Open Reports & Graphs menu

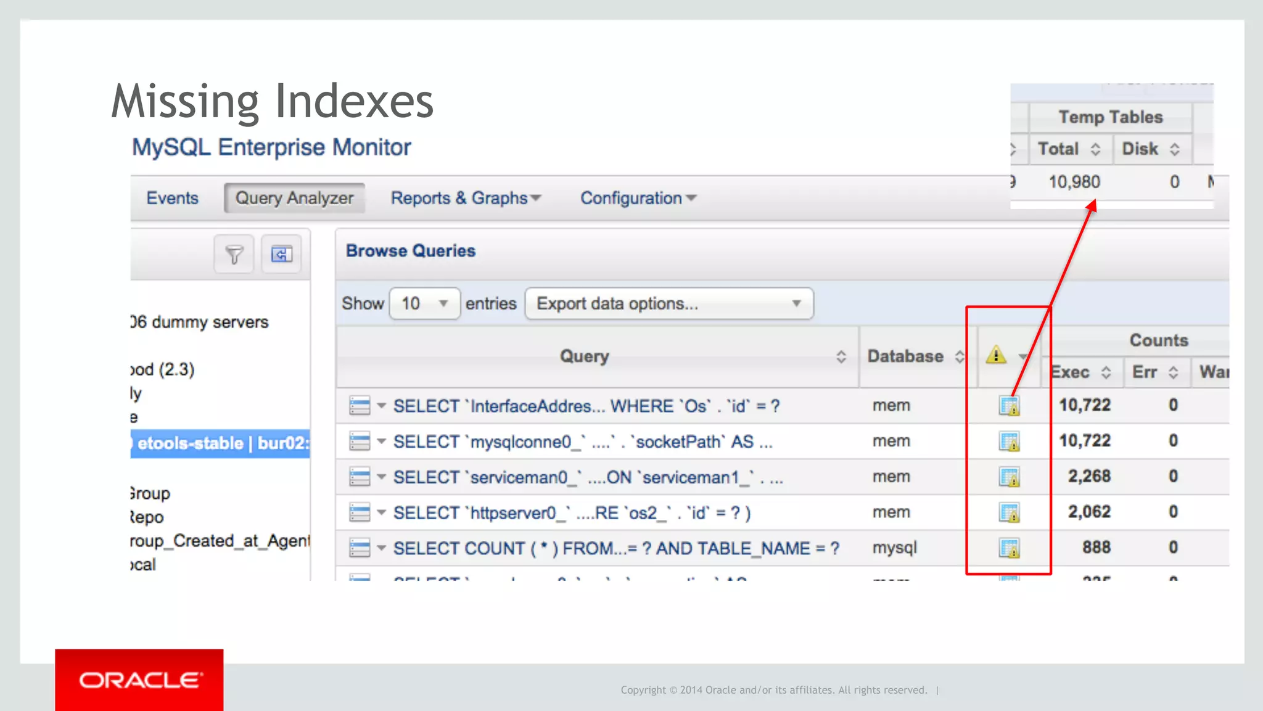466,198
